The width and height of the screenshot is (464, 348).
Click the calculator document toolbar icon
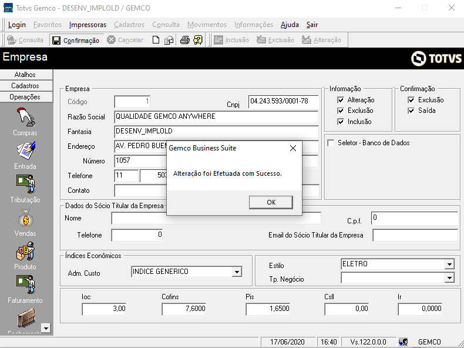(169, 40)
